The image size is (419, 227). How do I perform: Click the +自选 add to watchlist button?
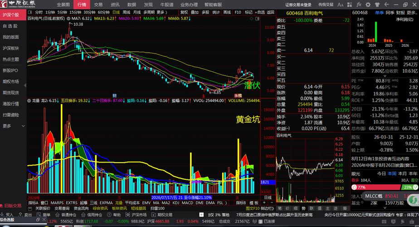[x=259, y=12]
